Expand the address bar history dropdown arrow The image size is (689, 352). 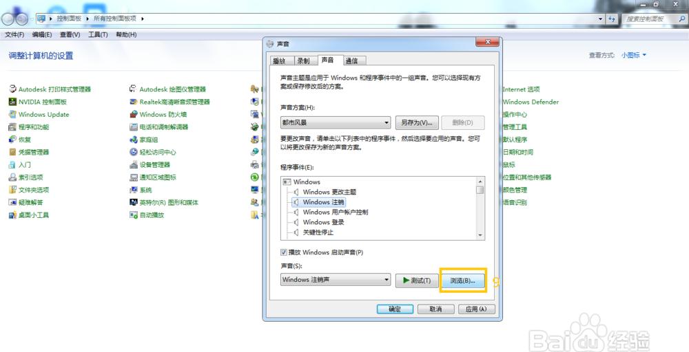pos(601,19)
